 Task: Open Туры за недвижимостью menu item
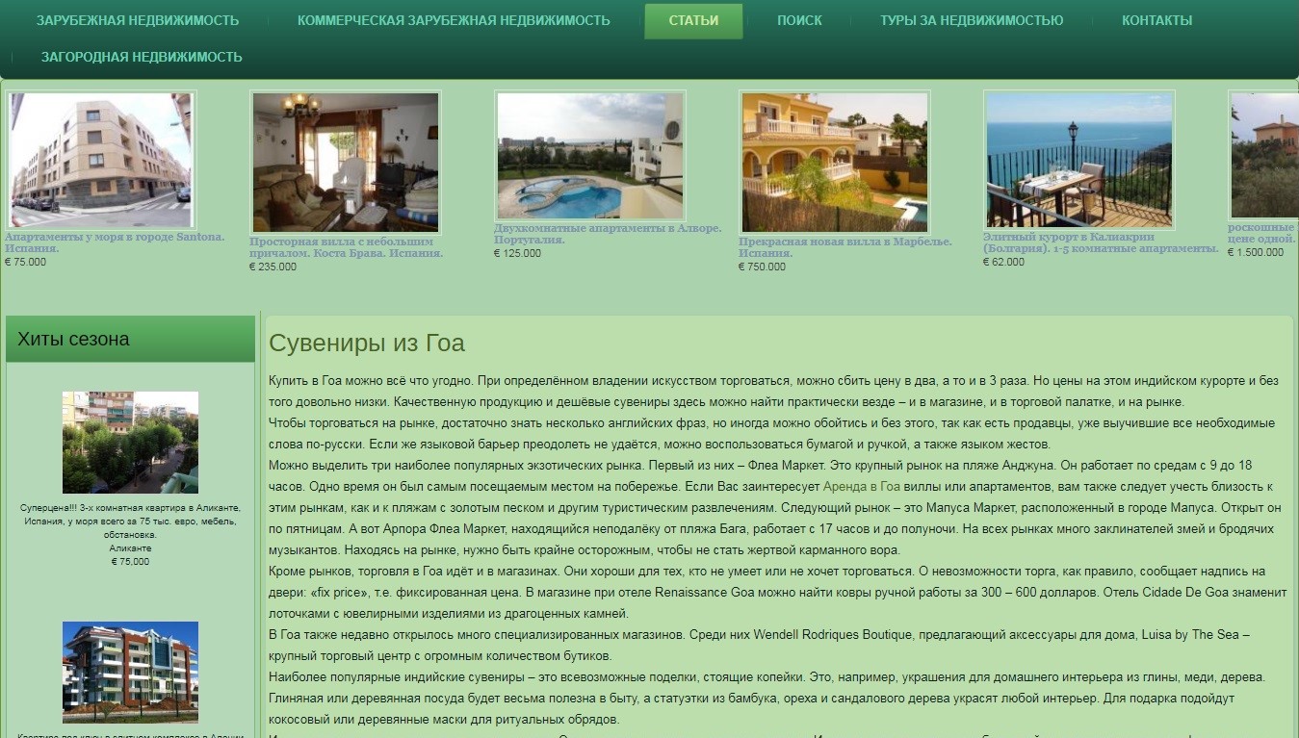(972, 20)
